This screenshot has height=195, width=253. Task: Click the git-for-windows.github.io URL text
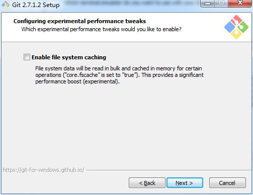(x=43, y=170)
